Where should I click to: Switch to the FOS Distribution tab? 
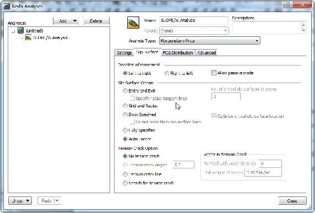click(x=178, y=53)
